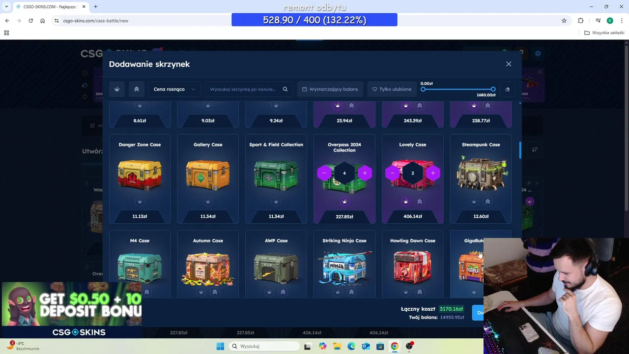Click the crown icon under Howling Dawn Case
This screenshot has height=354, width=629.
pyautogui.click(x=406, y=292)
